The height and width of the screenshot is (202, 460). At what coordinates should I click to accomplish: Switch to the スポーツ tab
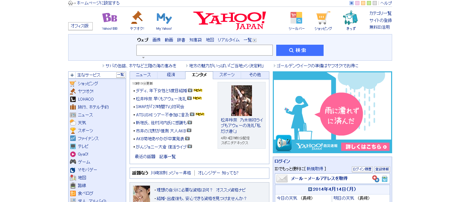[227, 75]
